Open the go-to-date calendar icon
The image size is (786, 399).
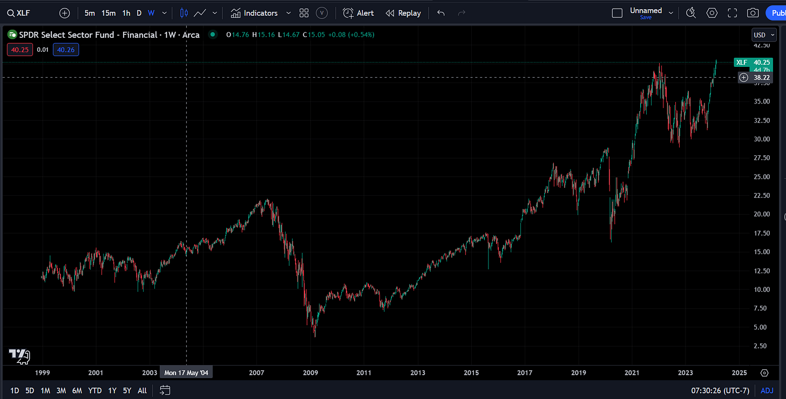click(165, 390)
